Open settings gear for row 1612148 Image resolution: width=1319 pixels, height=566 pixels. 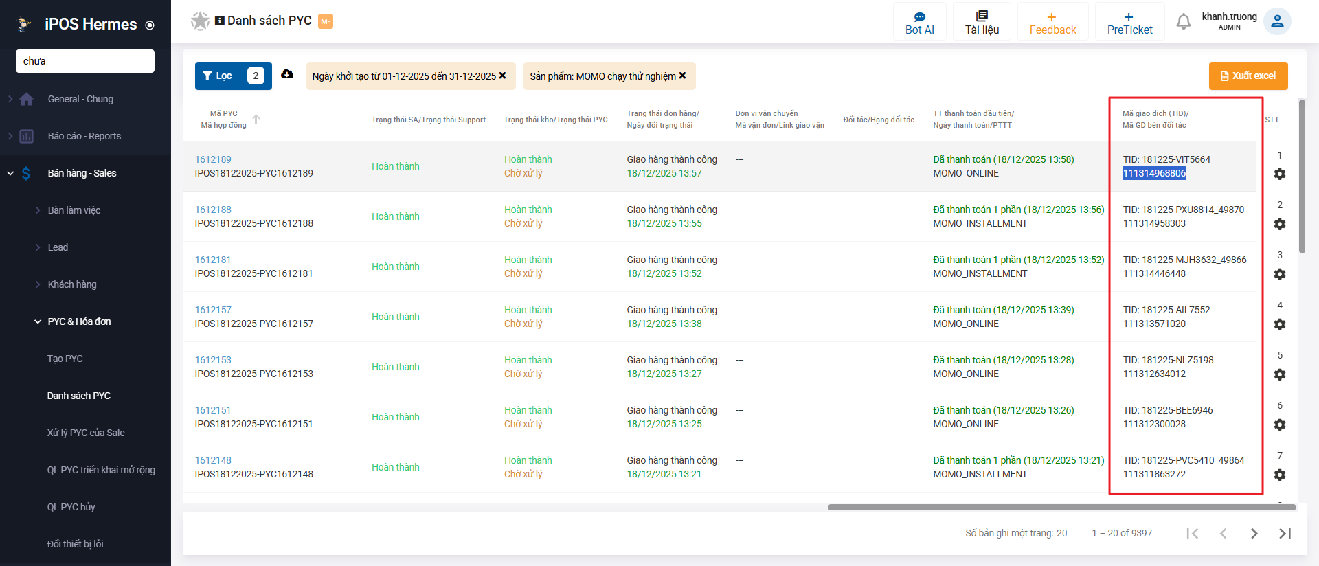[x=1280, y=475]
